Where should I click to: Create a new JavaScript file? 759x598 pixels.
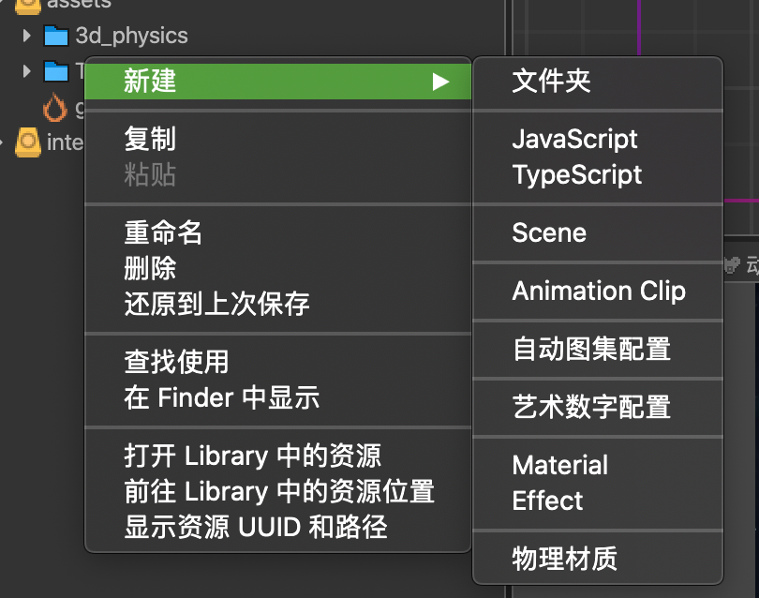(x=574, y=140)
